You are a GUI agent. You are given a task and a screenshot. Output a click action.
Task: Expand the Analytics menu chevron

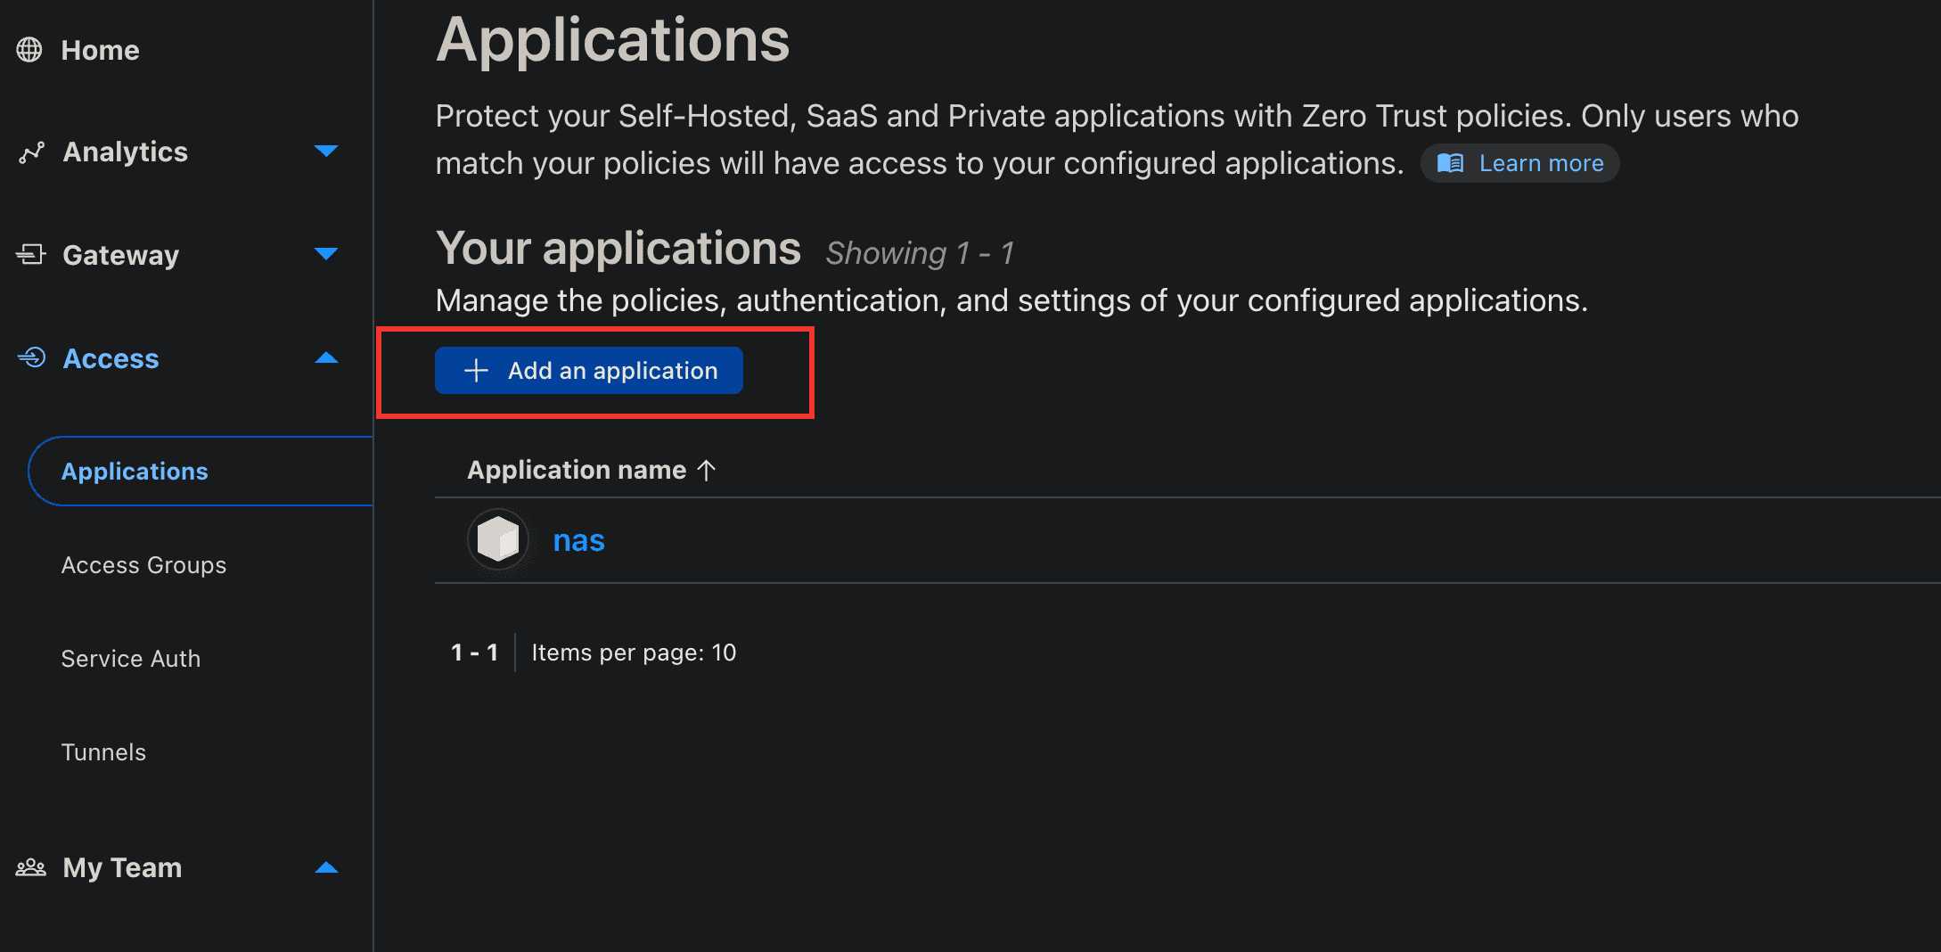[x=326, y=151]
